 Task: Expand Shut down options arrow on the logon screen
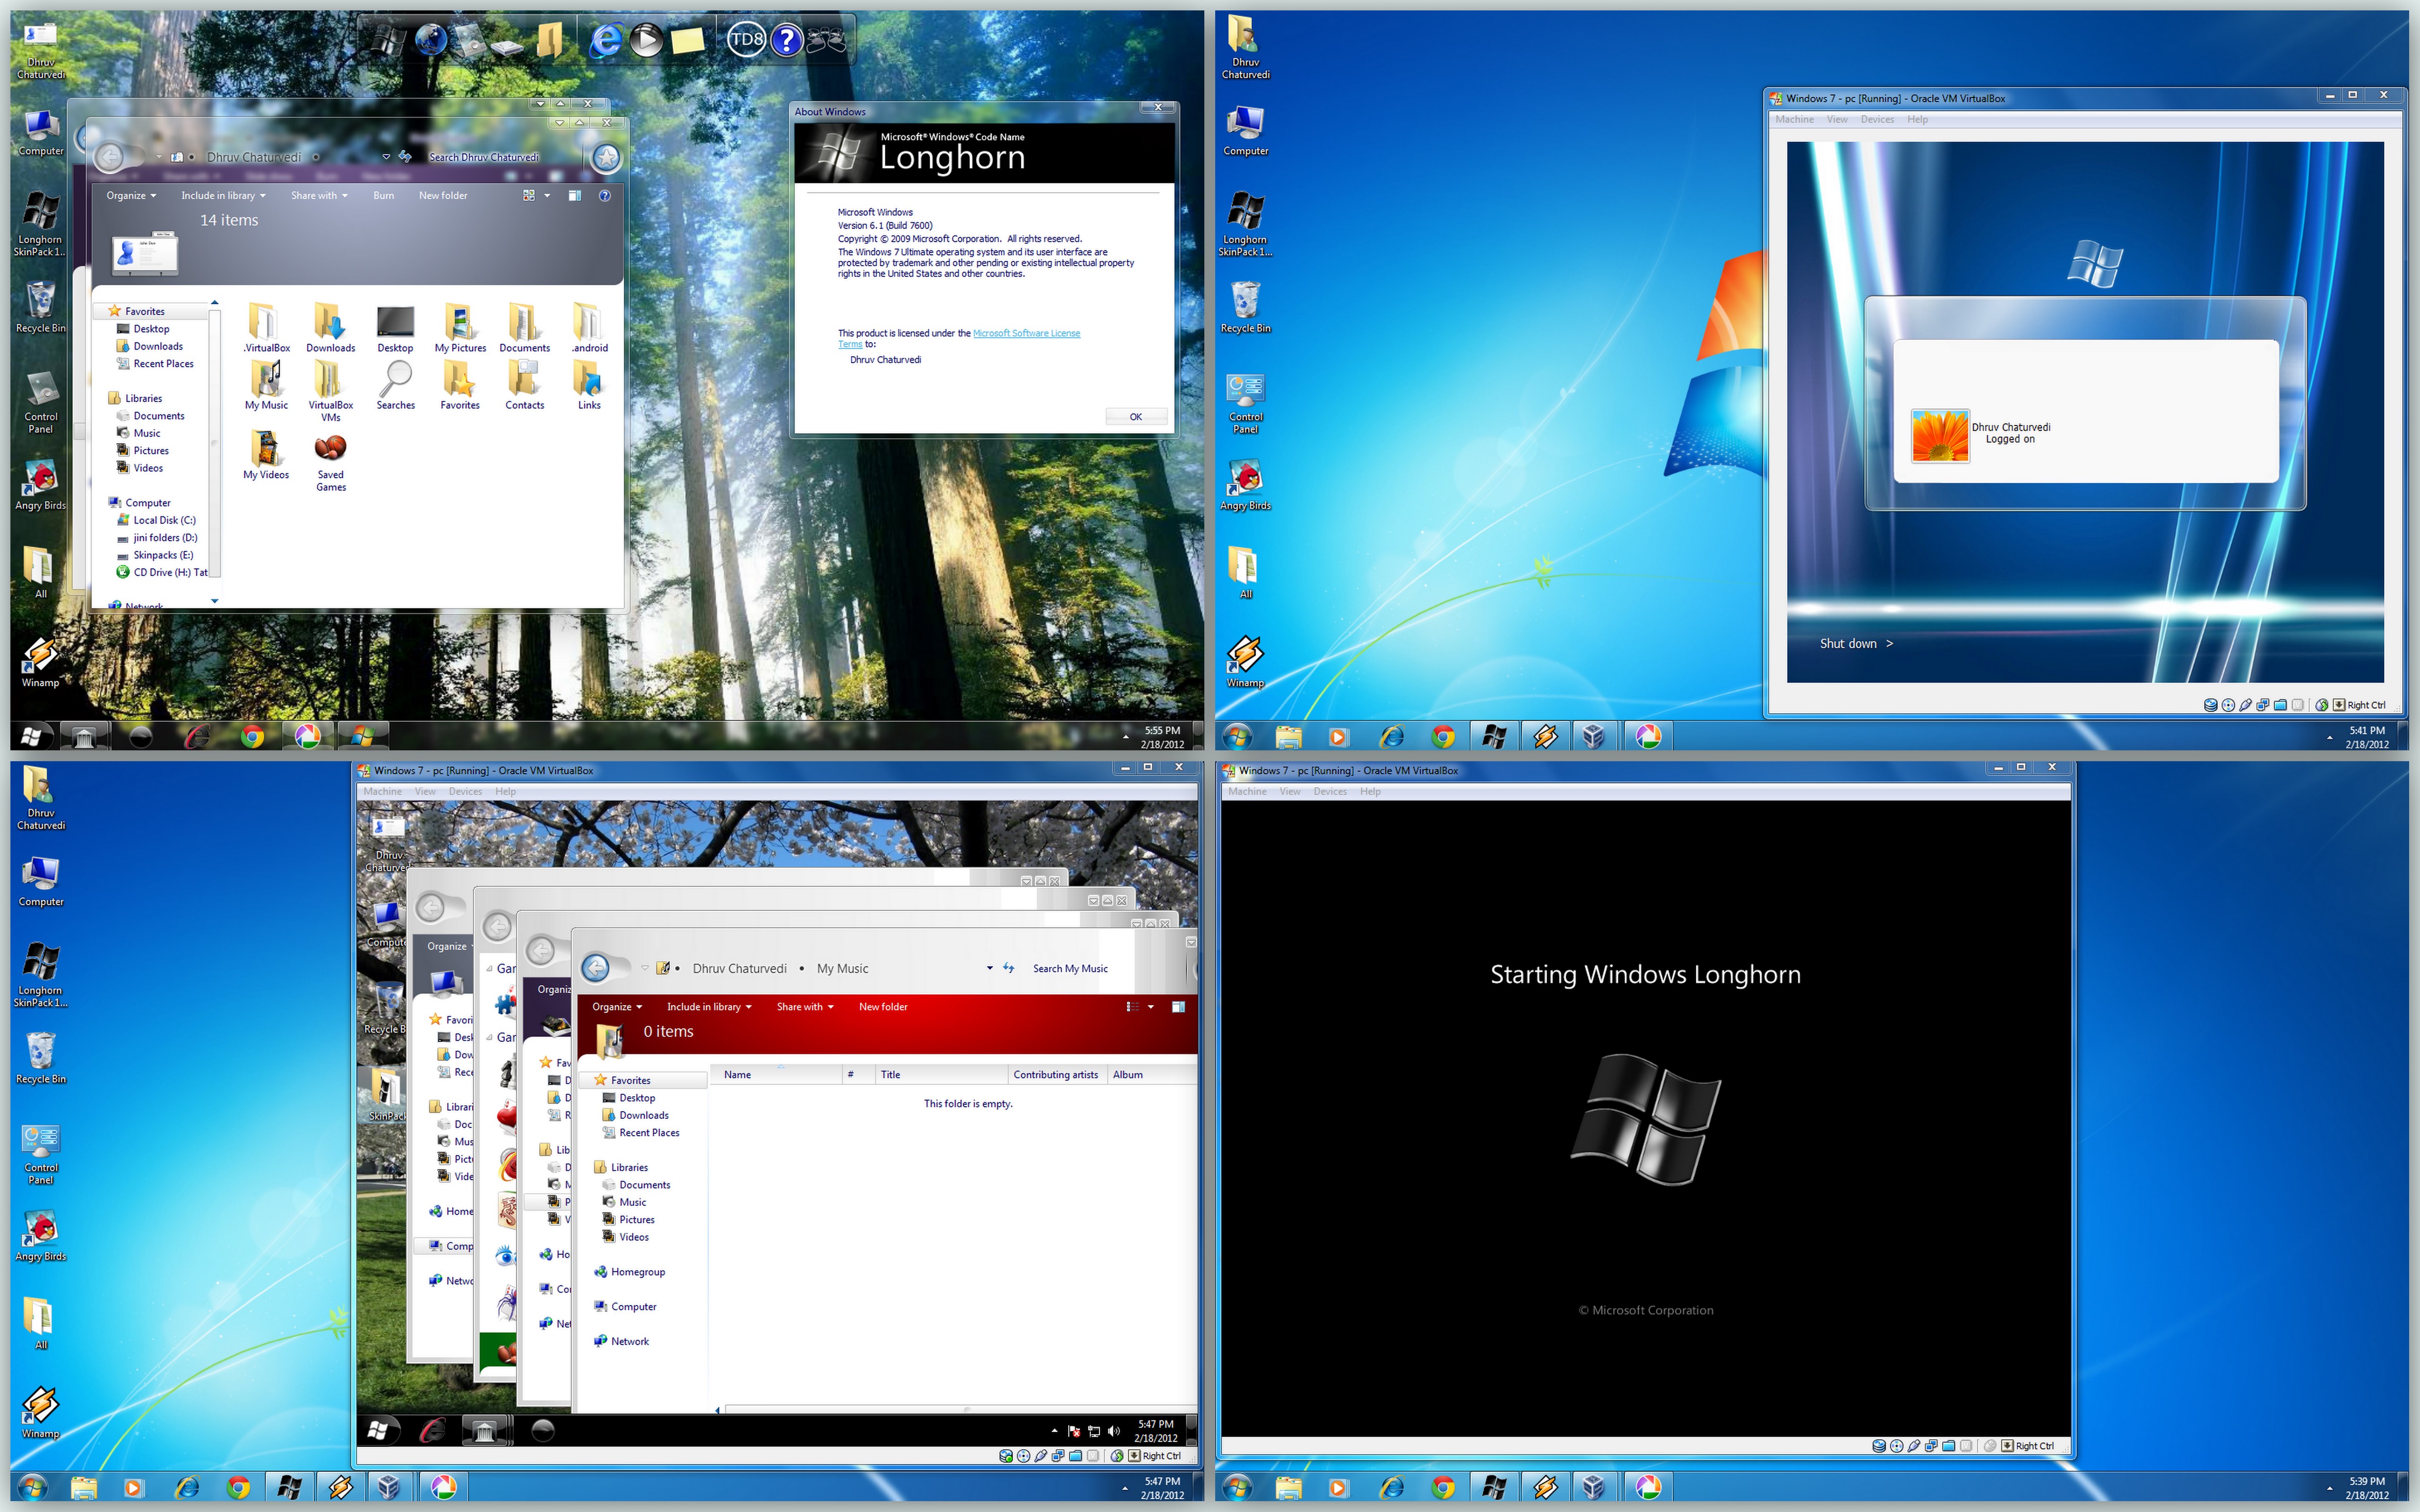point(1889,643)
